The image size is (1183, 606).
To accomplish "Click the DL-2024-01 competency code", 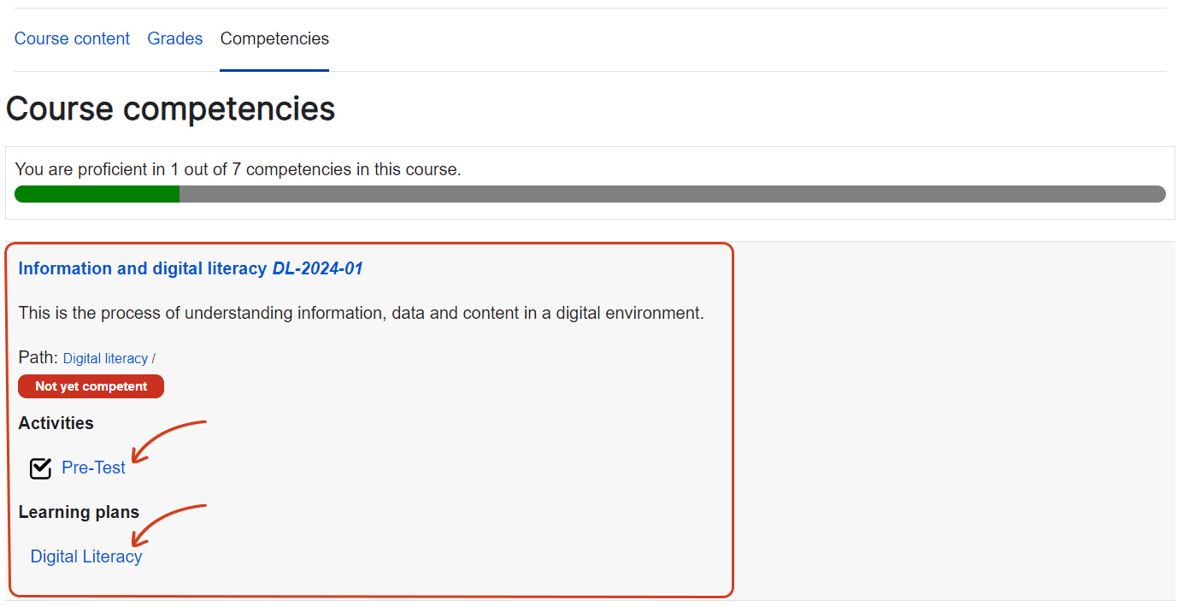I will pos(317,268).
